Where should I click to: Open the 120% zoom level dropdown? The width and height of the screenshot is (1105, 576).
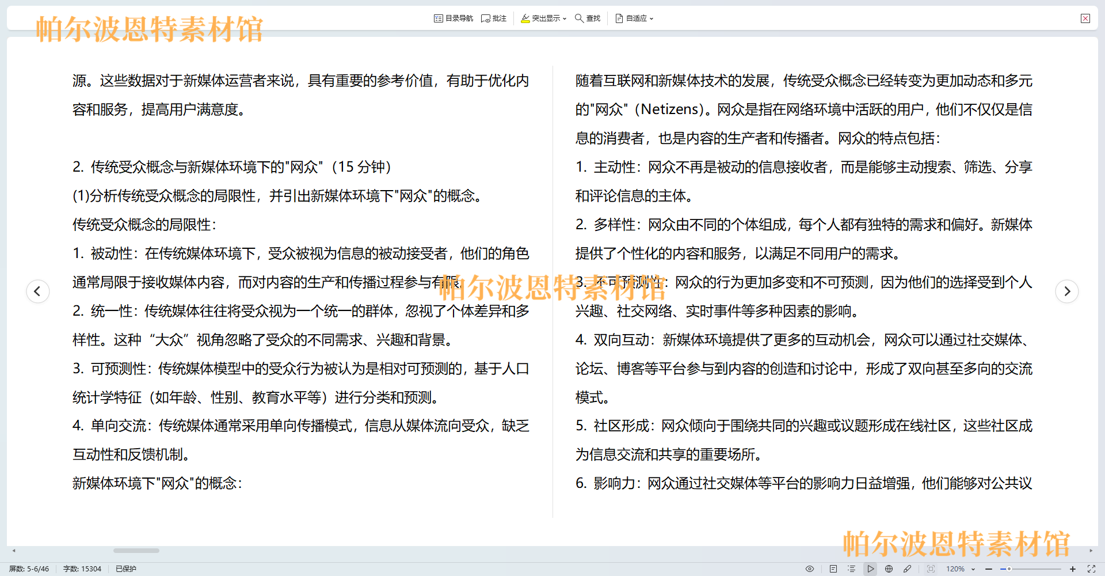[x=961, y=569]
